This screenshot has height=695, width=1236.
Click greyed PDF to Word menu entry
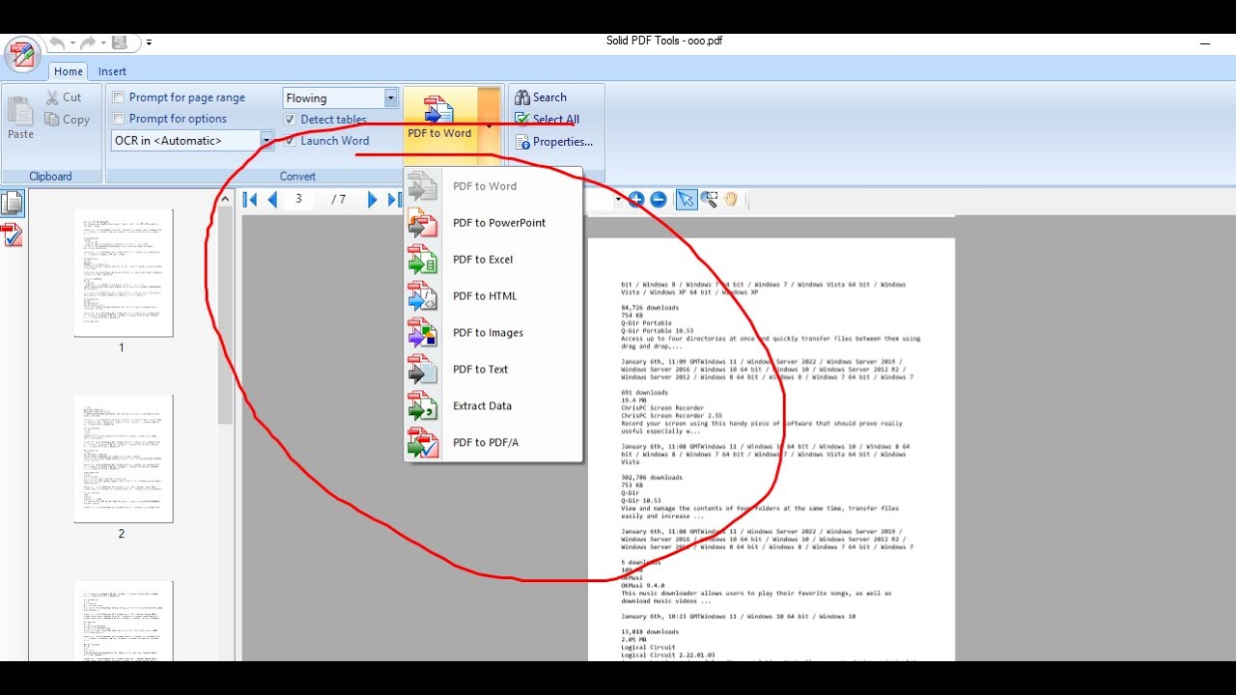point(493,186)
